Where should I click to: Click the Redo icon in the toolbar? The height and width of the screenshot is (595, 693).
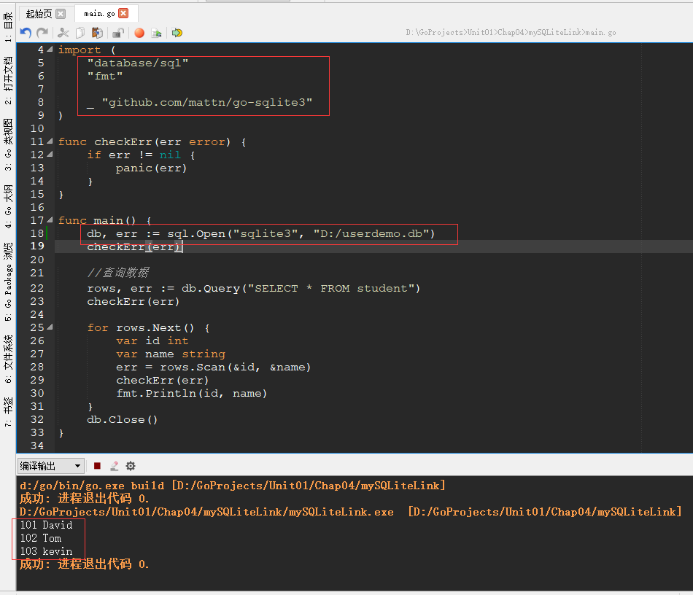click(x=42, y=33)
